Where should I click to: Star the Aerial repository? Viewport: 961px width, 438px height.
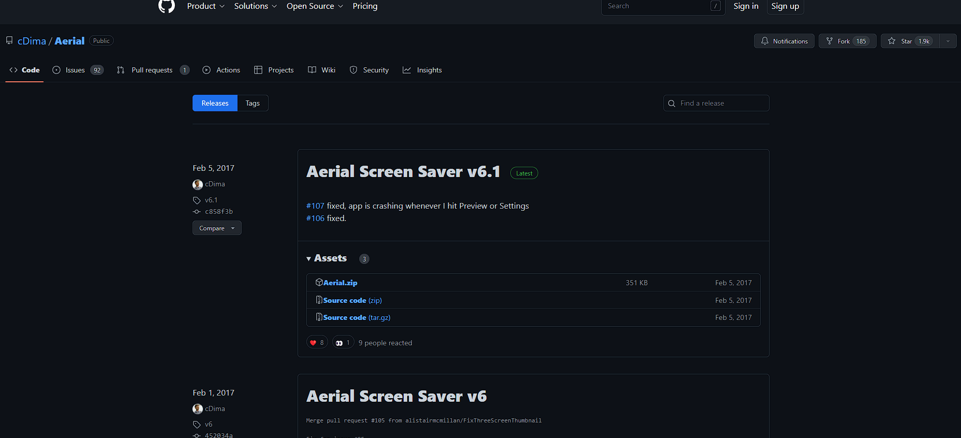[x=910, y=41]
